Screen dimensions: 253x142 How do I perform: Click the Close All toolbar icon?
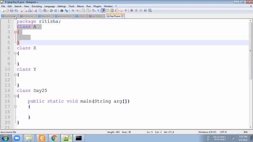[x=26, y=11]
